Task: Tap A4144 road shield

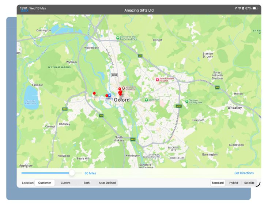Action: click(x=114, y=75)
